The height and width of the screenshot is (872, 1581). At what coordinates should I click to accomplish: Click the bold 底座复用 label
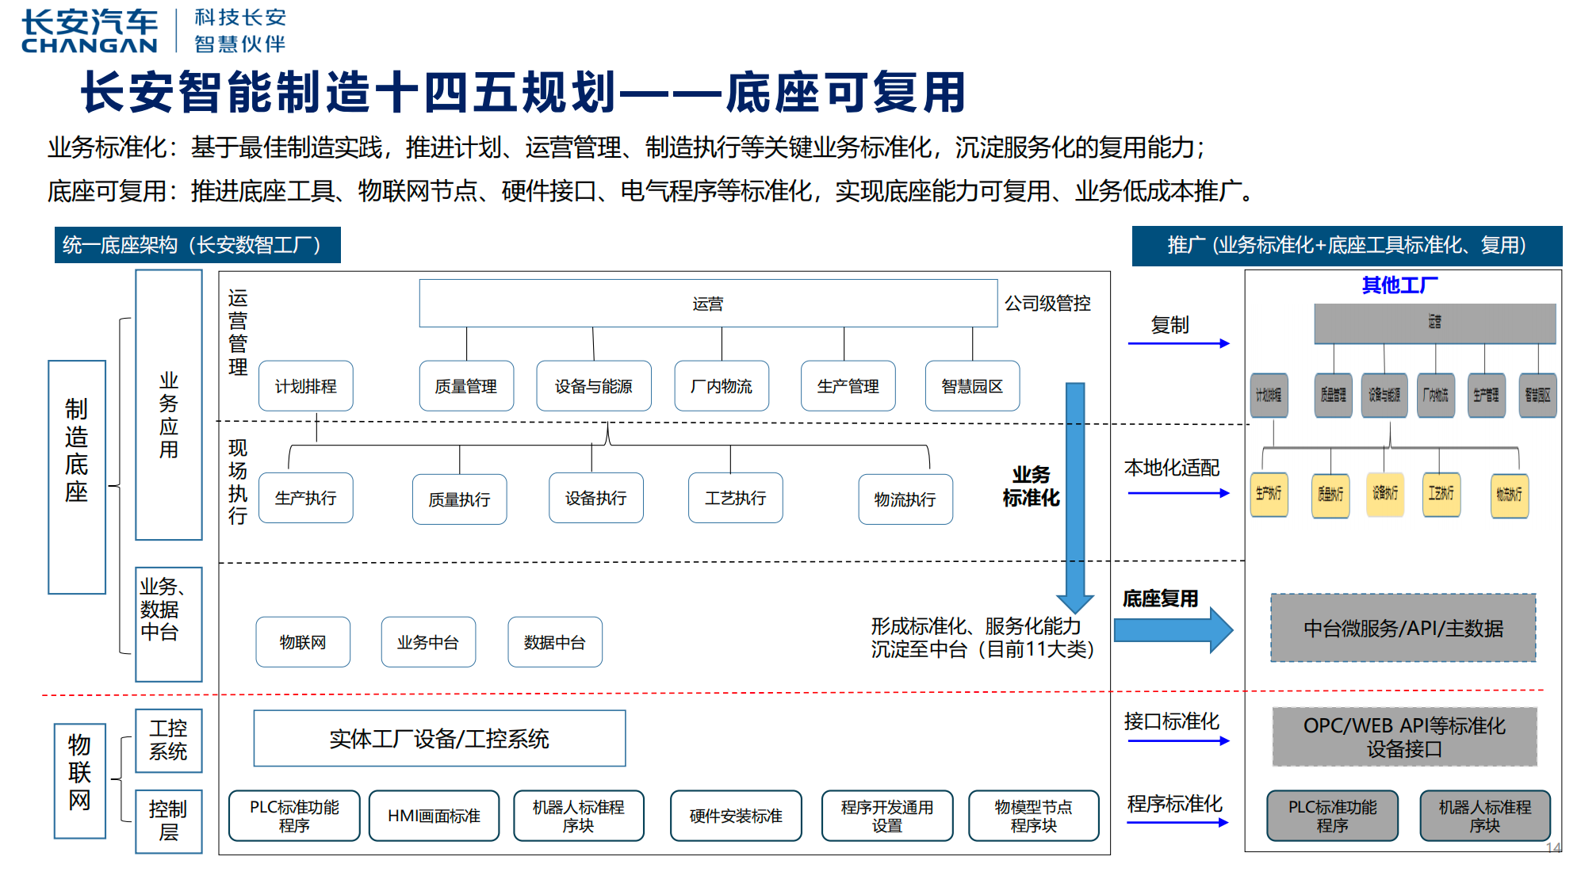point(1160,599)
